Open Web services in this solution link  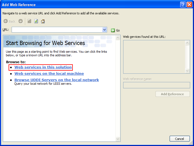43,67
